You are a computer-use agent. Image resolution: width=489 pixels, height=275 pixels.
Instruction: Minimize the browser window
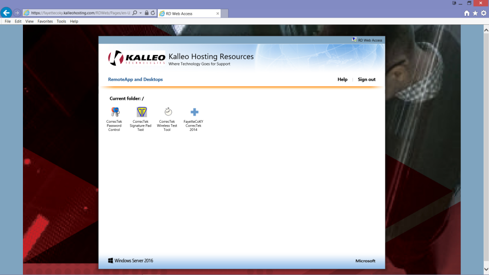pos(461,3)
